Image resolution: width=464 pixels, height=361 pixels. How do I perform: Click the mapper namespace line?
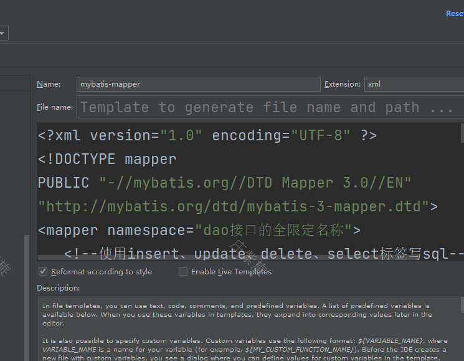[199, 230]
